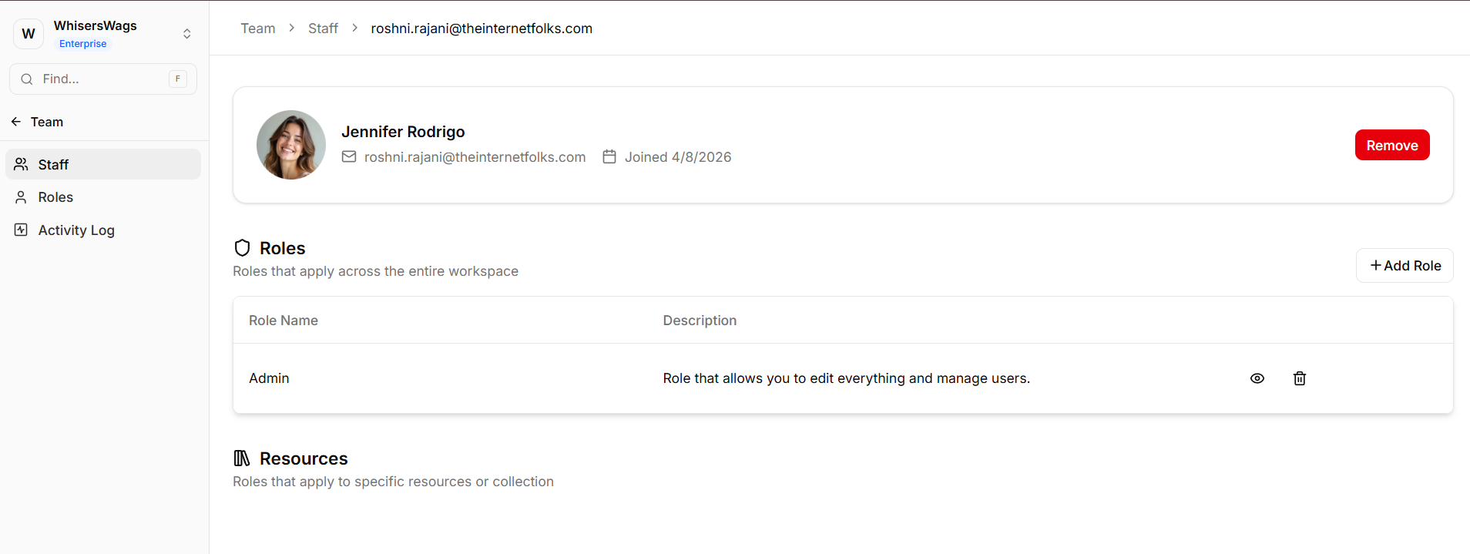Click the WhisersWags workspace logo icon
Viewport: 1470px width, 554px height.
tap(29, 34)
